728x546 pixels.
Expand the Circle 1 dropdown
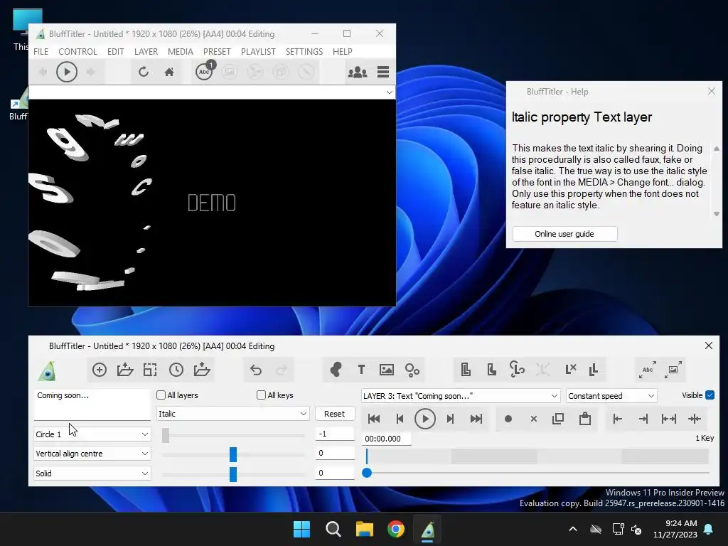[x=92, y=434]
